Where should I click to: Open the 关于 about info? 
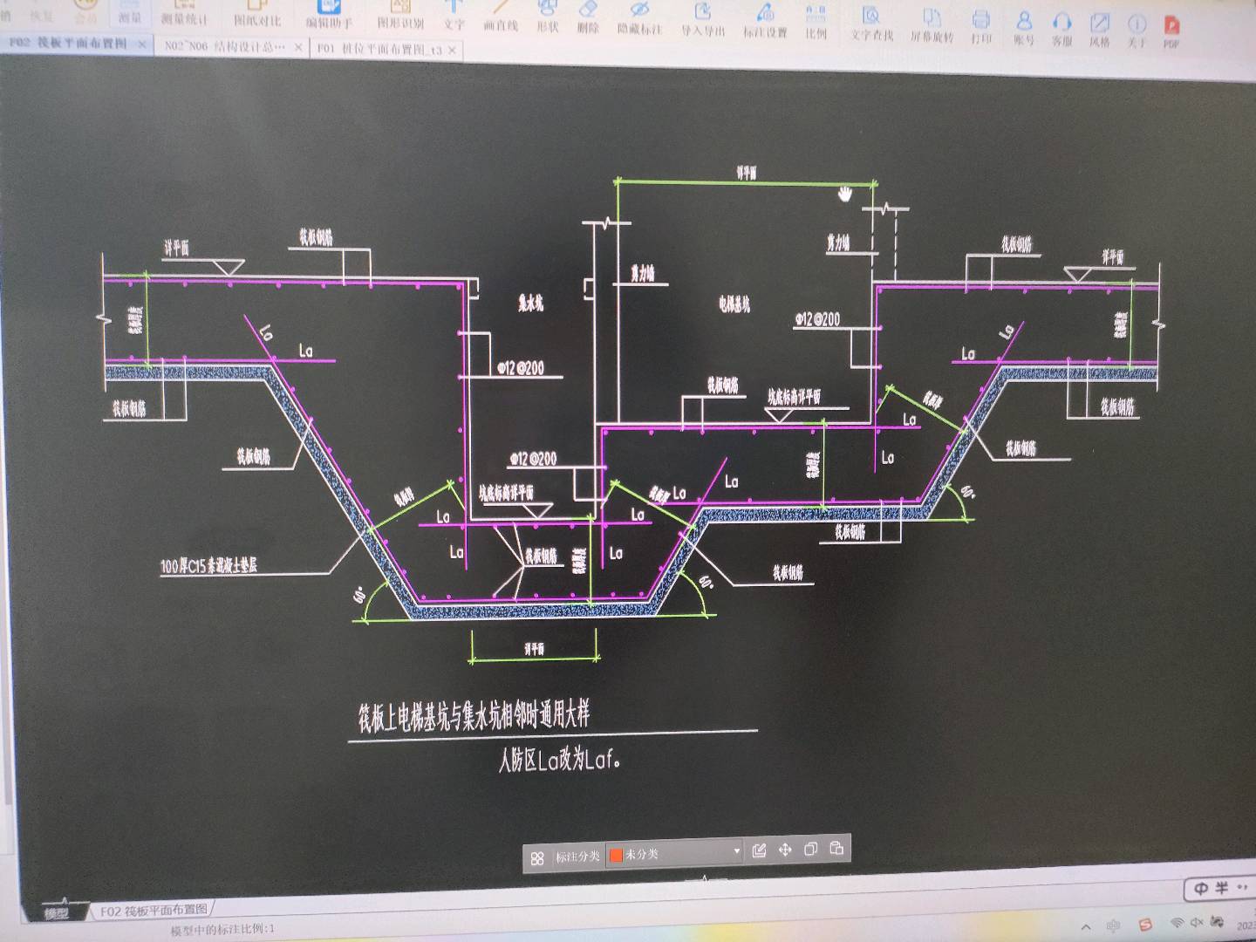(1136, 31)
